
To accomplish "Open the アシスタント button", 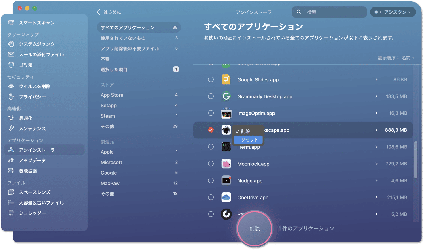I will (393, 12).
